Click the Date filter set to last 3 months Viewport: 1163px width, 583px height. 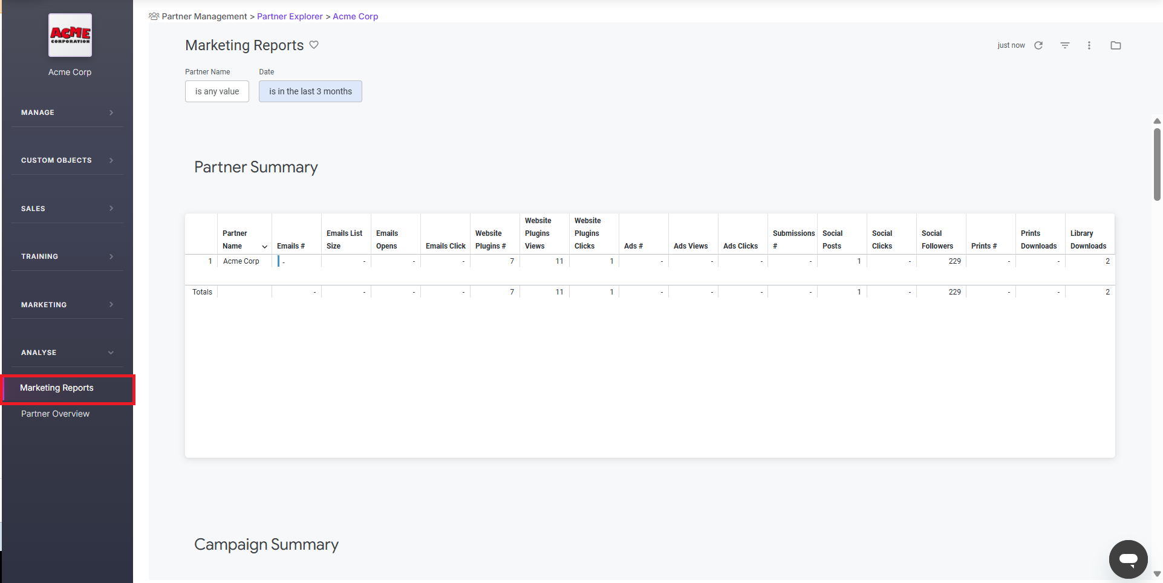310,91
